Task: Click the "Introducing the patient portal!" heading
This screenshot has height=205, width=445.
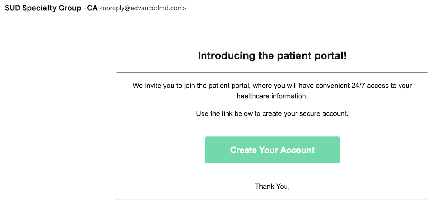Action: tap(272, 56)
